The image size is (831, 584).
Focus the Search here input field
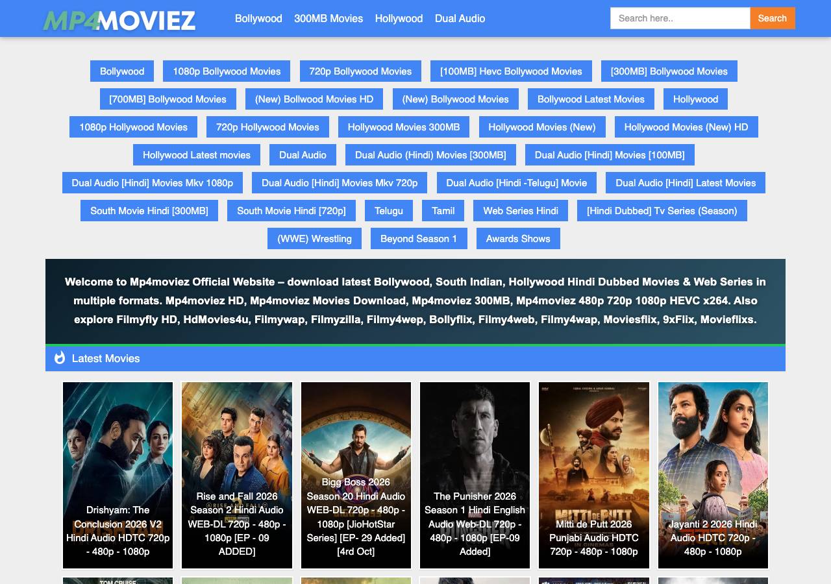680,18
